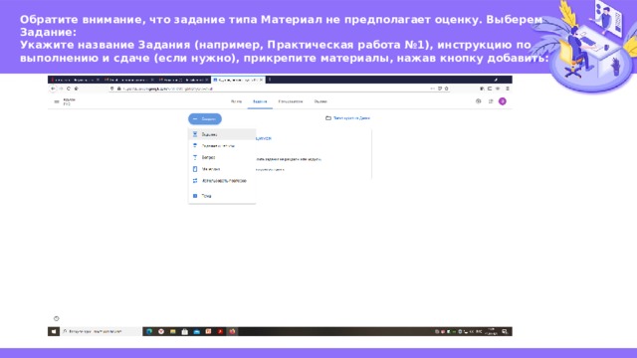This screenshot has width=637, height=358.
Task: Open the Classroom main hamburger menu
Action: tap(57, 101)
